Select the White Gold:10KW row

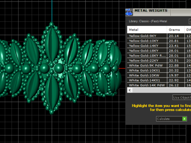click(x=159, y=75)
